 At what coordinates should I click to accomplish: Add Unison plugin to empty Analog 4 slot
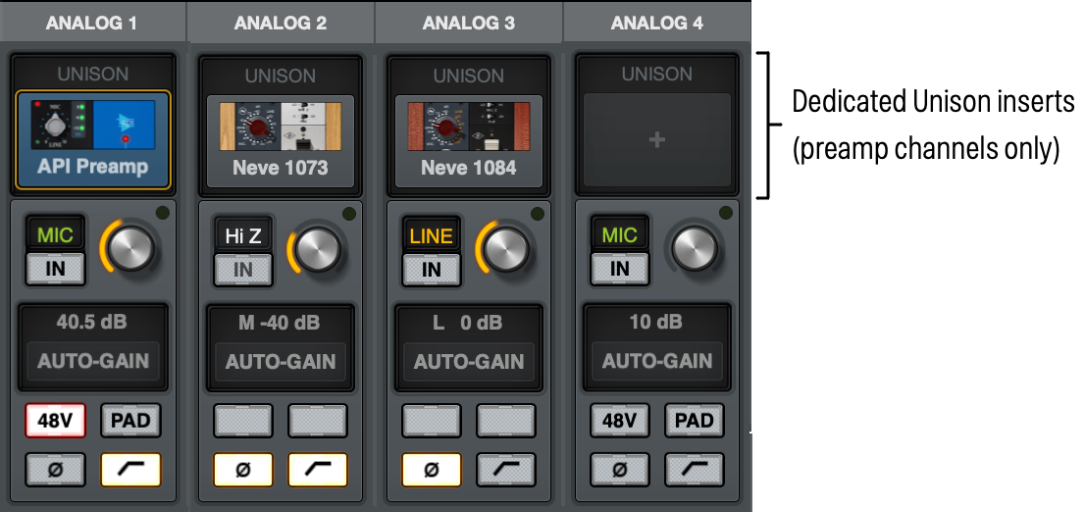[657, 140]
